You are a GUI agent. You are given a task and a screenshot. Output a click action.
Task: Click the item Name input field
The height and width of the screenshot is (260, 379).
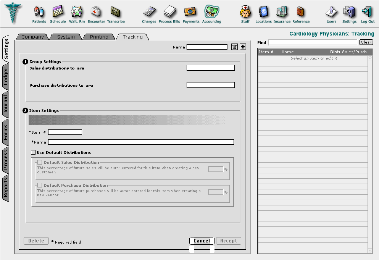click(141, 142)
